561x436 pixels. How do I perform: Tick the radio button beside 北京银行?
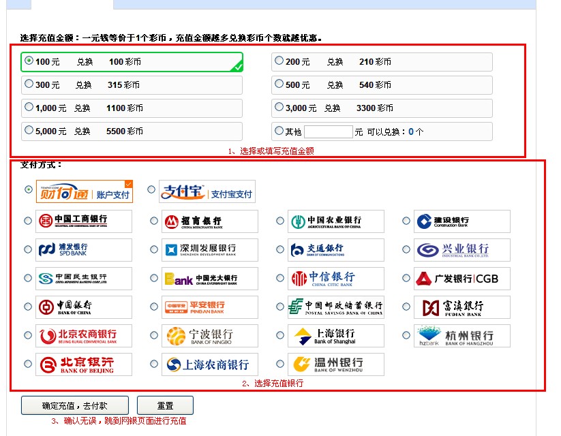pos(28,364)
